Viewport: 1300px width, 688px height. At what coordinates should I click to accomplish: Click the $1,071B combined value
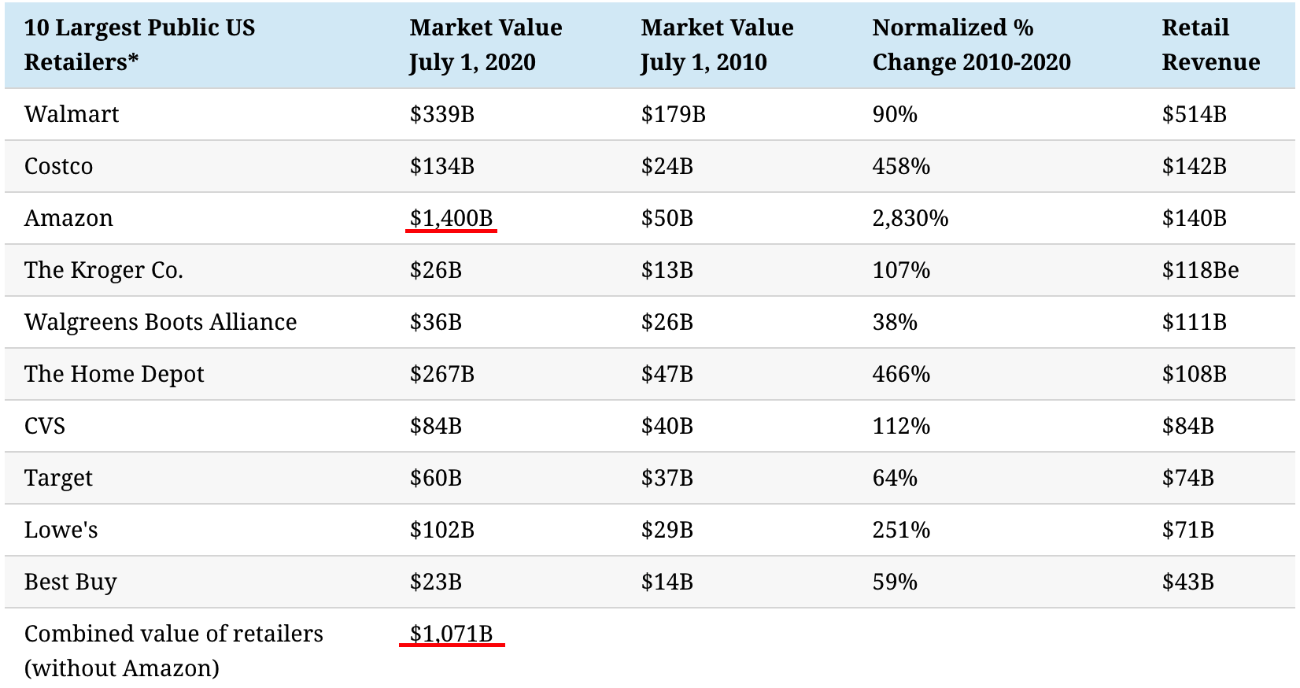451,634
